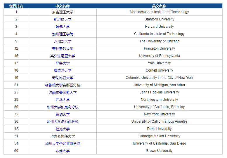The height and width of the screenshot is (158, 227).
Task: Click rank 21 in the ranking column
Action: coord(16,85)
